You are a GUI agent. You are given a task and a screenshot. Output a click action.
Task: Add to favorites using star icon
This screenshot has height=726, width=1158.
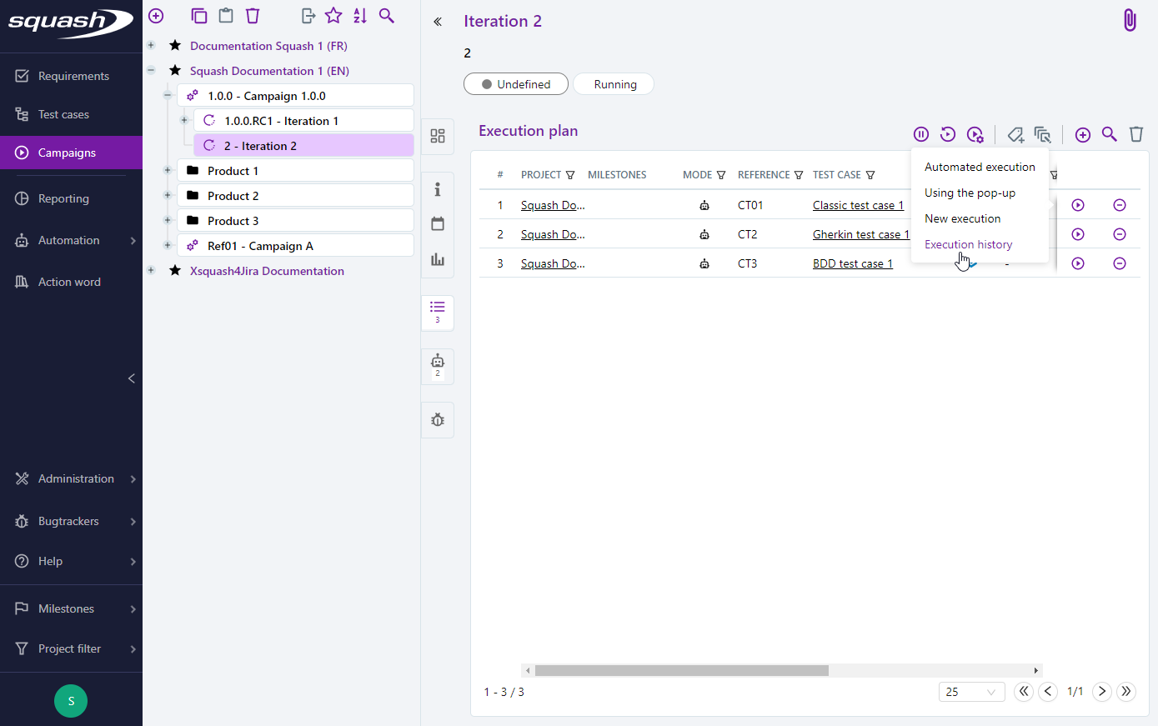333,16
